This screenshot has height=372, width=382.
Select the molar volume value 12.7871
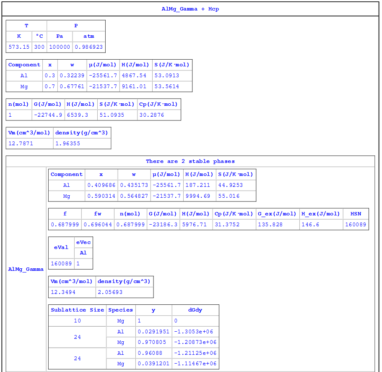pos(21,144)
